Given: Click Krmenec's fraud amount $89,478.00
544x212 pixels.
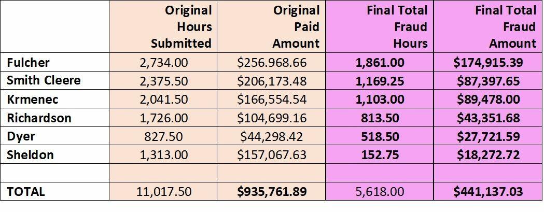Looking at the screenshot, I should click(x=489, y=100).
